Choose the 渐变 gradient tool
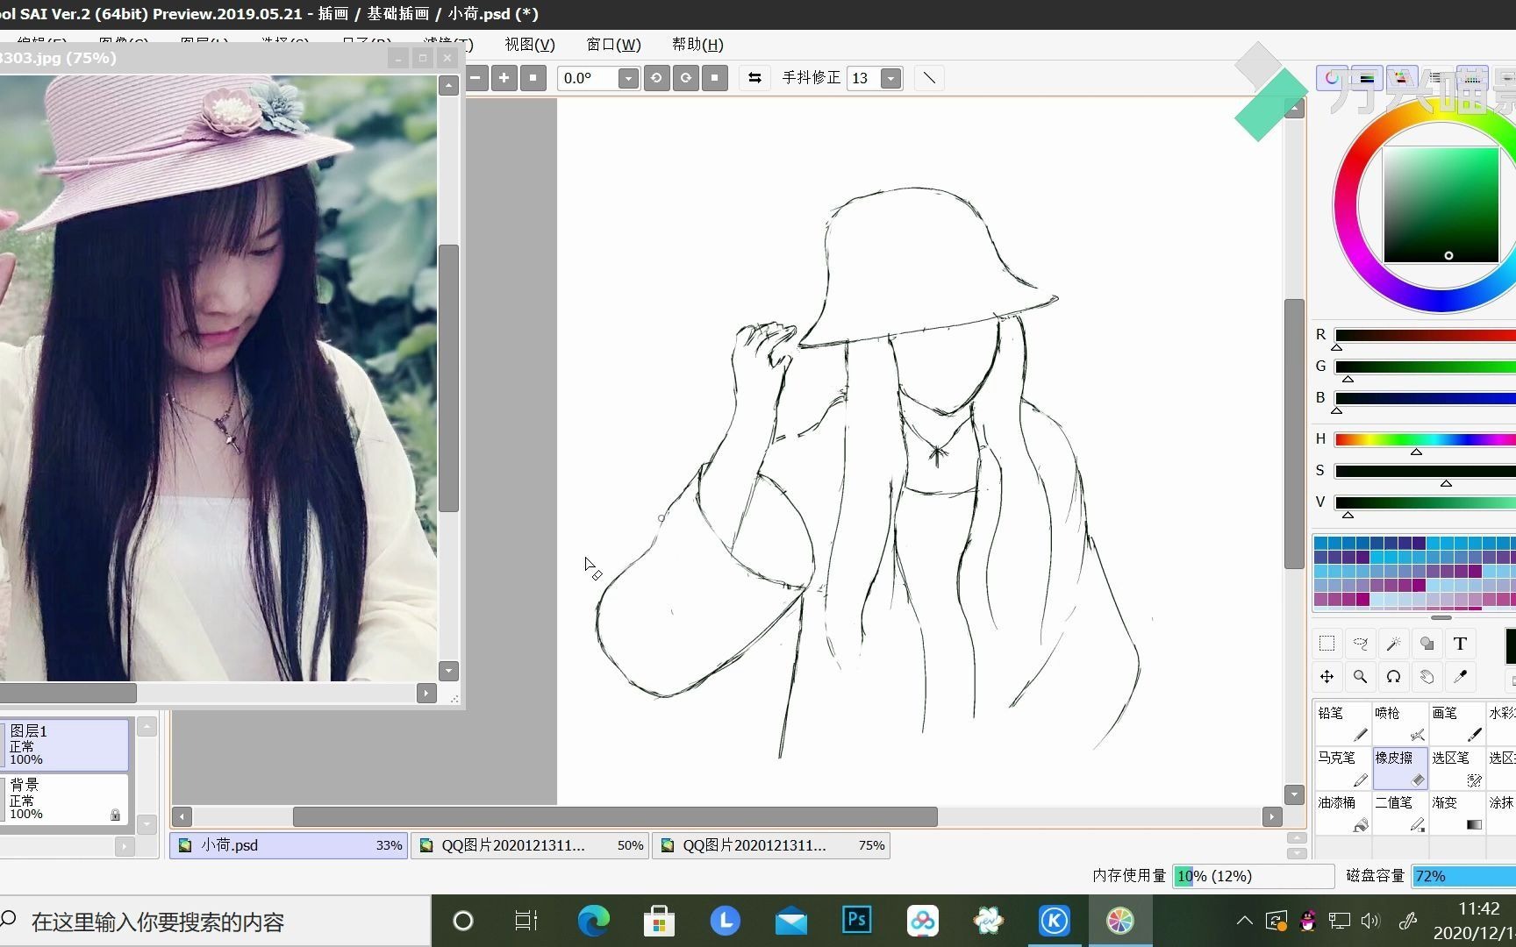Image resolution: width=1516 pixels, height=947 pixels. 1456,813
